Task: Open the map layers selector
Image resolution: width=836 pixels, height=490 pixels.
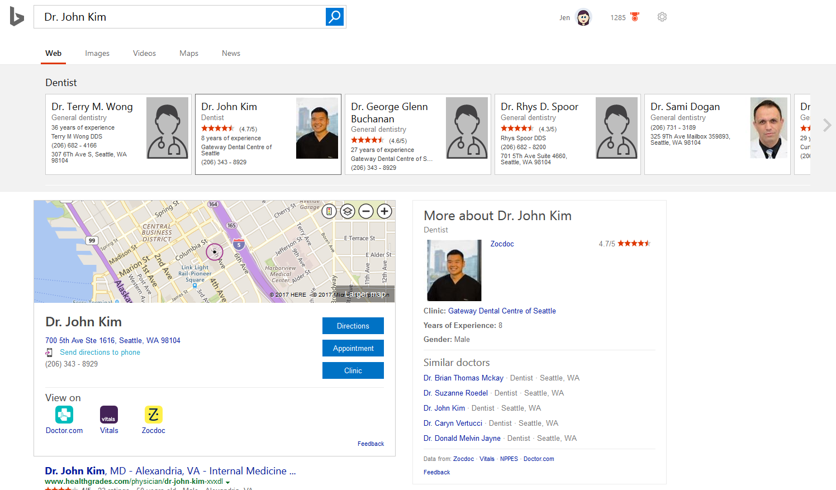Action: point(348,211)
